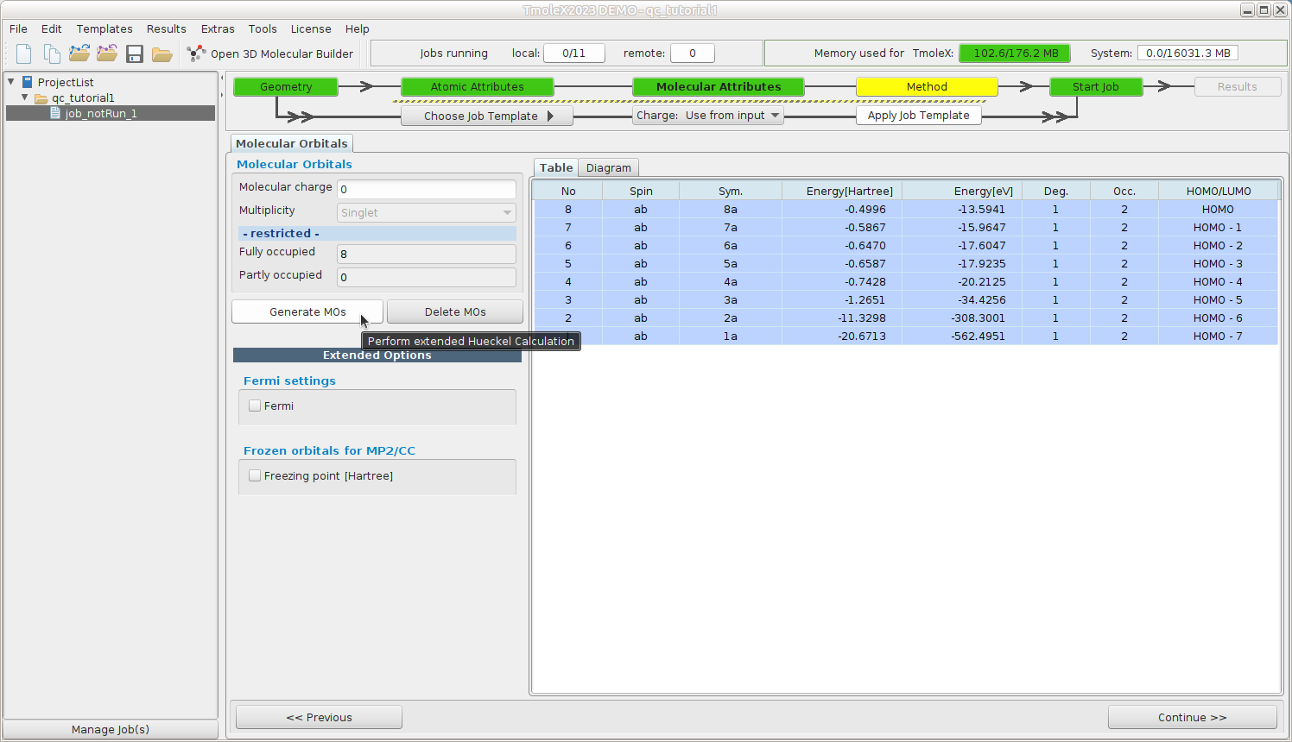Open the 3D Molecular Builder
The height and width of the screenshot is (742, 1292).
tap(271, 53)
